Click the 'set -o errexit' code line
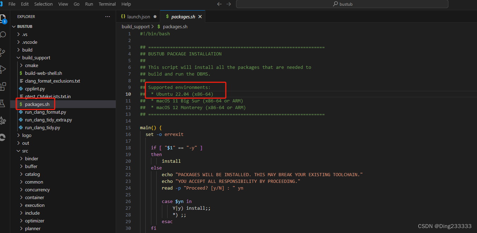477x233 pixels. point(164,135)
